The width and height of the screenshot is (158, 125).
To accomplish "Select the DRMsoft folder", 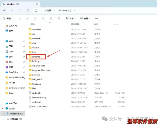I will 35,39.
